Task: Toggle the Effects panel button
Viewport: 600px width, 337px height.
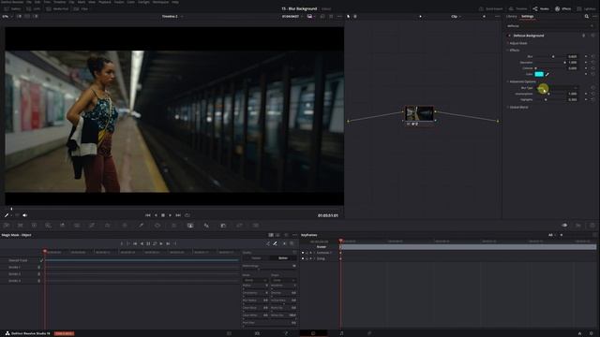Action: [x=562, y=8]
